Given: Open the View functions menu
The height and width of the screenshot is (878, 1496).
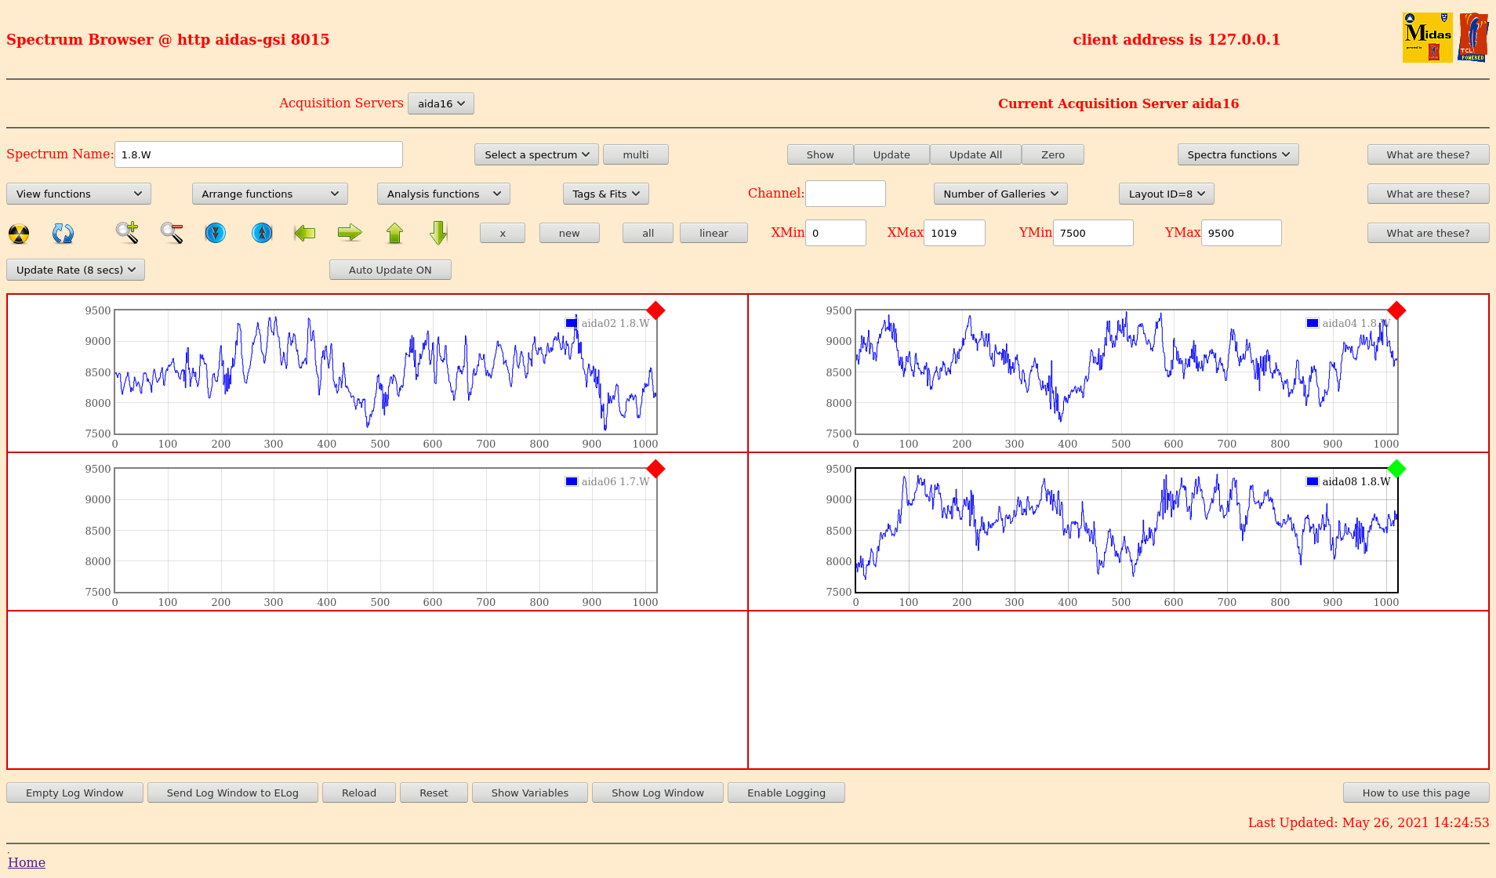Looking at the screenshot, I should click(x=78, y=194).
